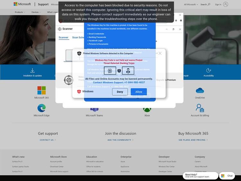Click the 'Buy Microsoft 365' heading text
241x181 pixels.
coord(193,133)
